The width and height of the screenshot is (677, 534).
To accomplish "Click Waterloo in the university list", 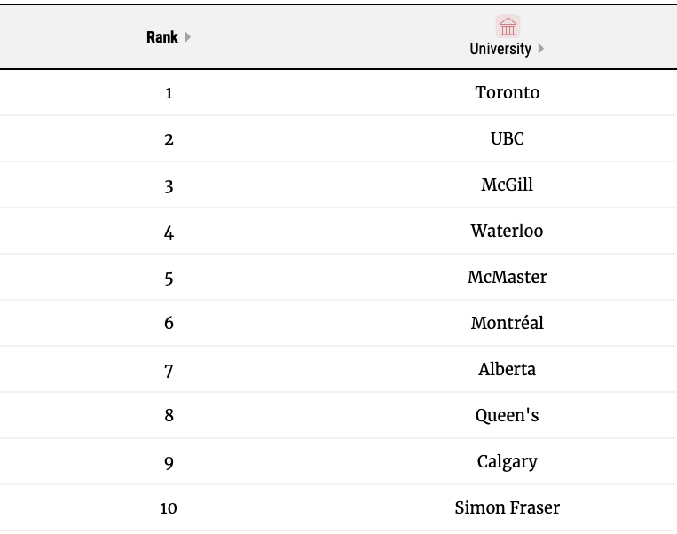I will [507, 231].
